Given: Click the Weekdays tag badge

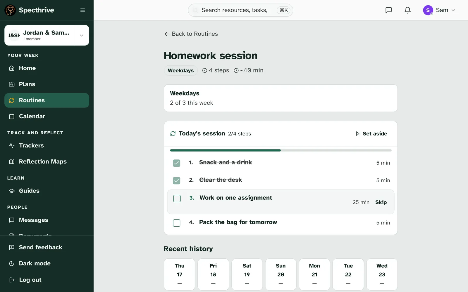Looking at the screenshot, I should 181,70.
